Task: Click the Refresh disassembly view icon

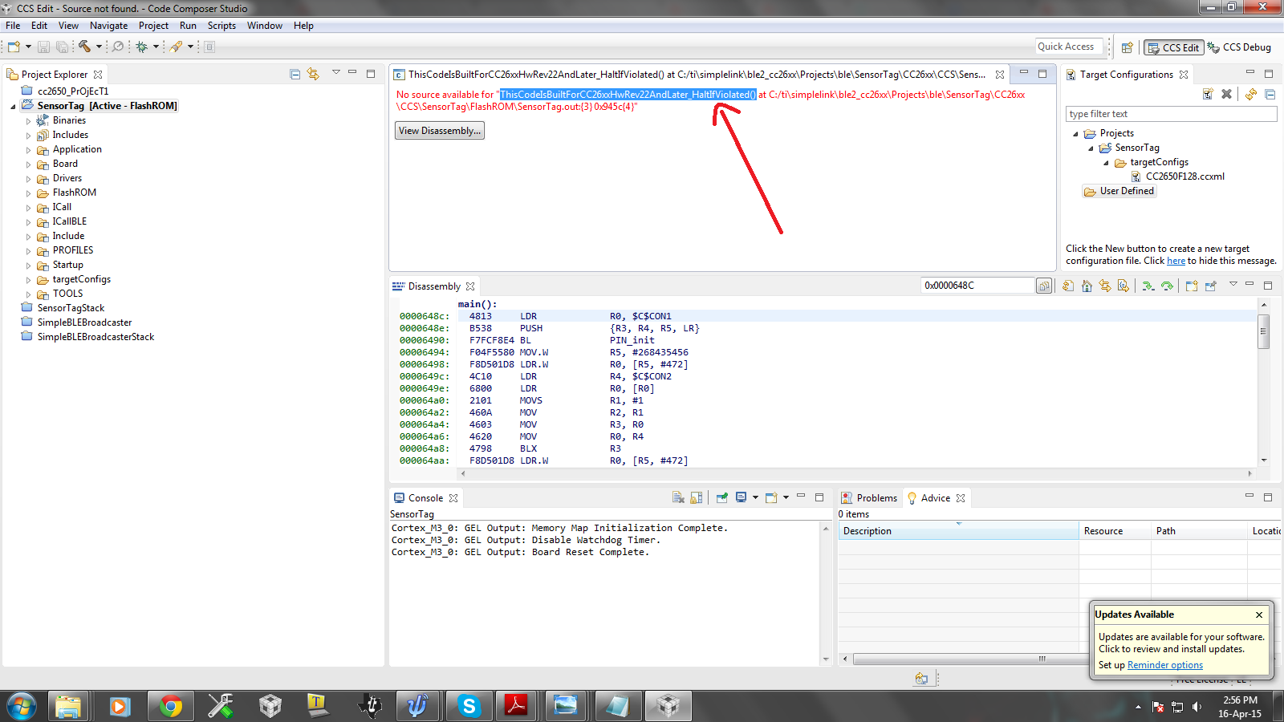Action: (1068, 286)
